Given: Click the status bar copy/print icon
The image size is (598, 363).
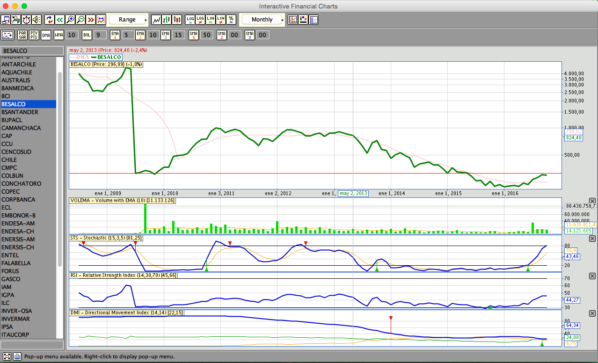Looking at the screenshot, I should coord(17,357).
